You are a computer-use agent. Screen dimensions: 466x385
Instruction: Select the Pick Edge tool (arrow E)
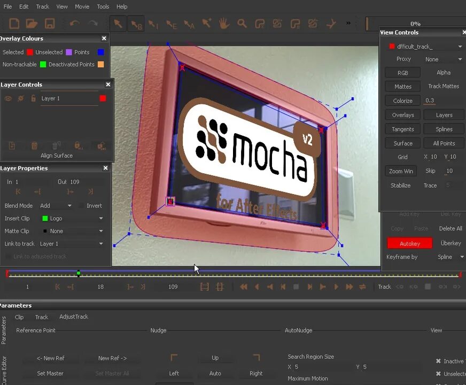tap(172, 25)
